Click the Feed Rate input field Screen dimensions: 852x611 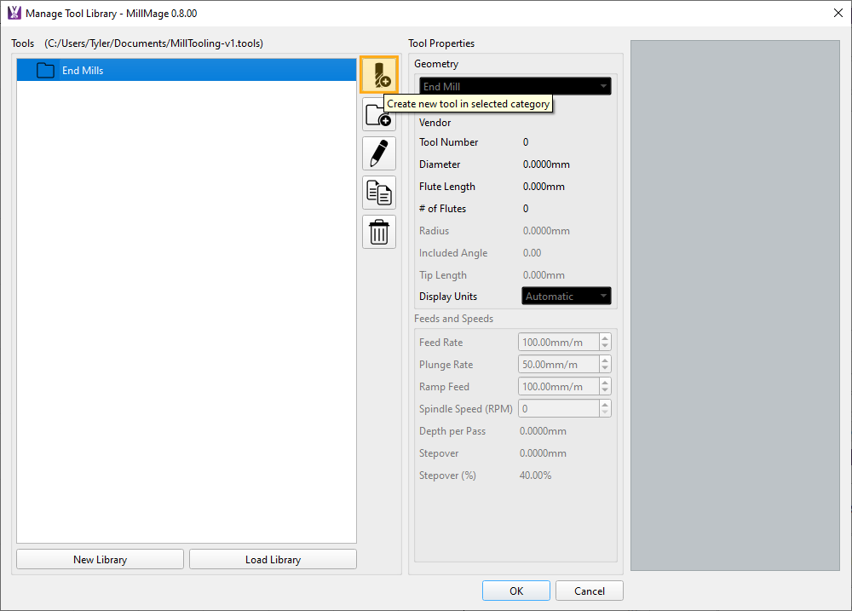(558, 343)
